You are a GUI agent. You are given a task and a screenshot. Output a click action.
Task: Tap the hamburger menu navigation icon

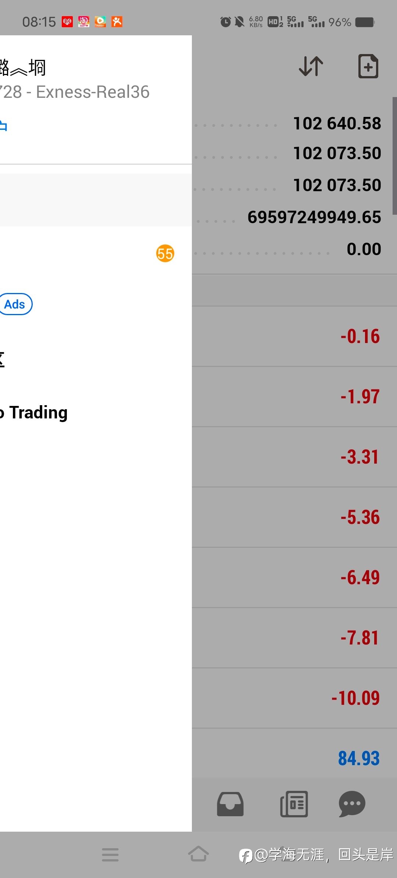110,854
